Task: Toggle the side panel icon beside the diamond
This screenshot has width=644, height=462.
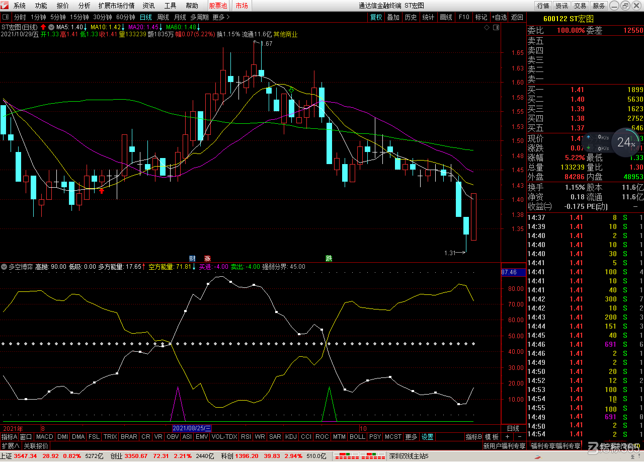Action: 496,27
